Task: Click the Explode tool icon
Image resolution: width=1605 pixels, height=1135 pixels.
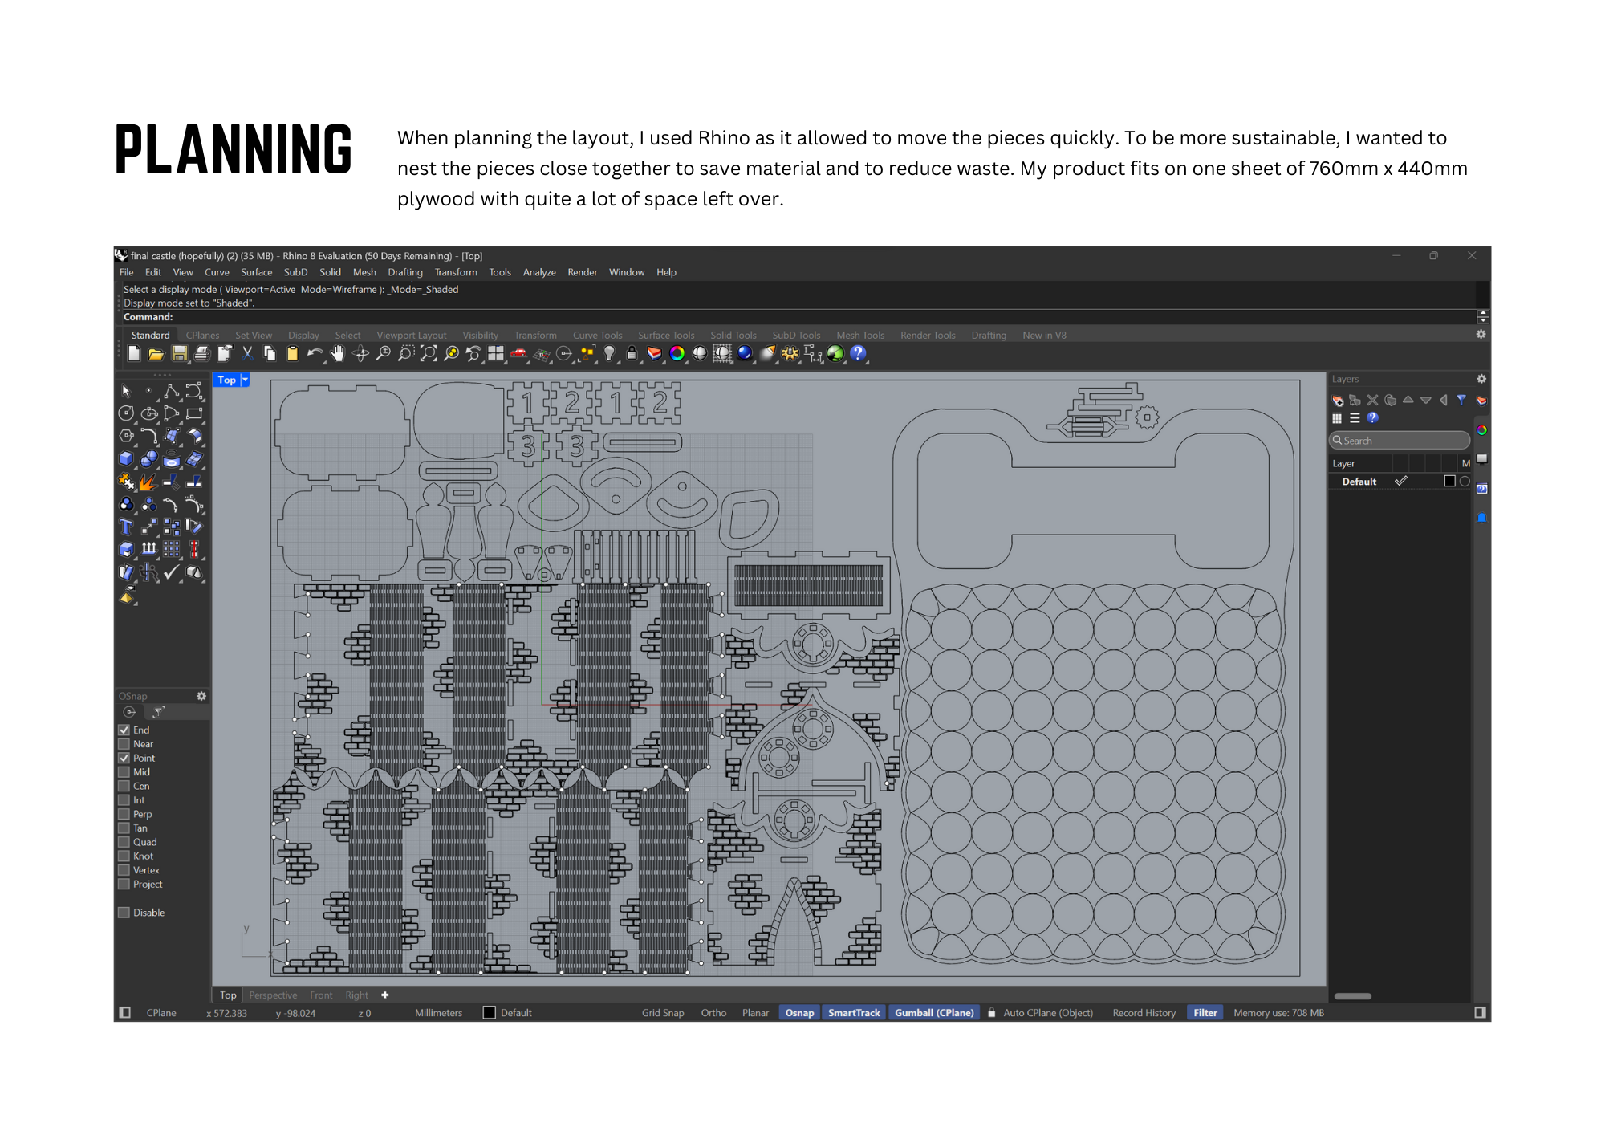Action: pos(148,482)
